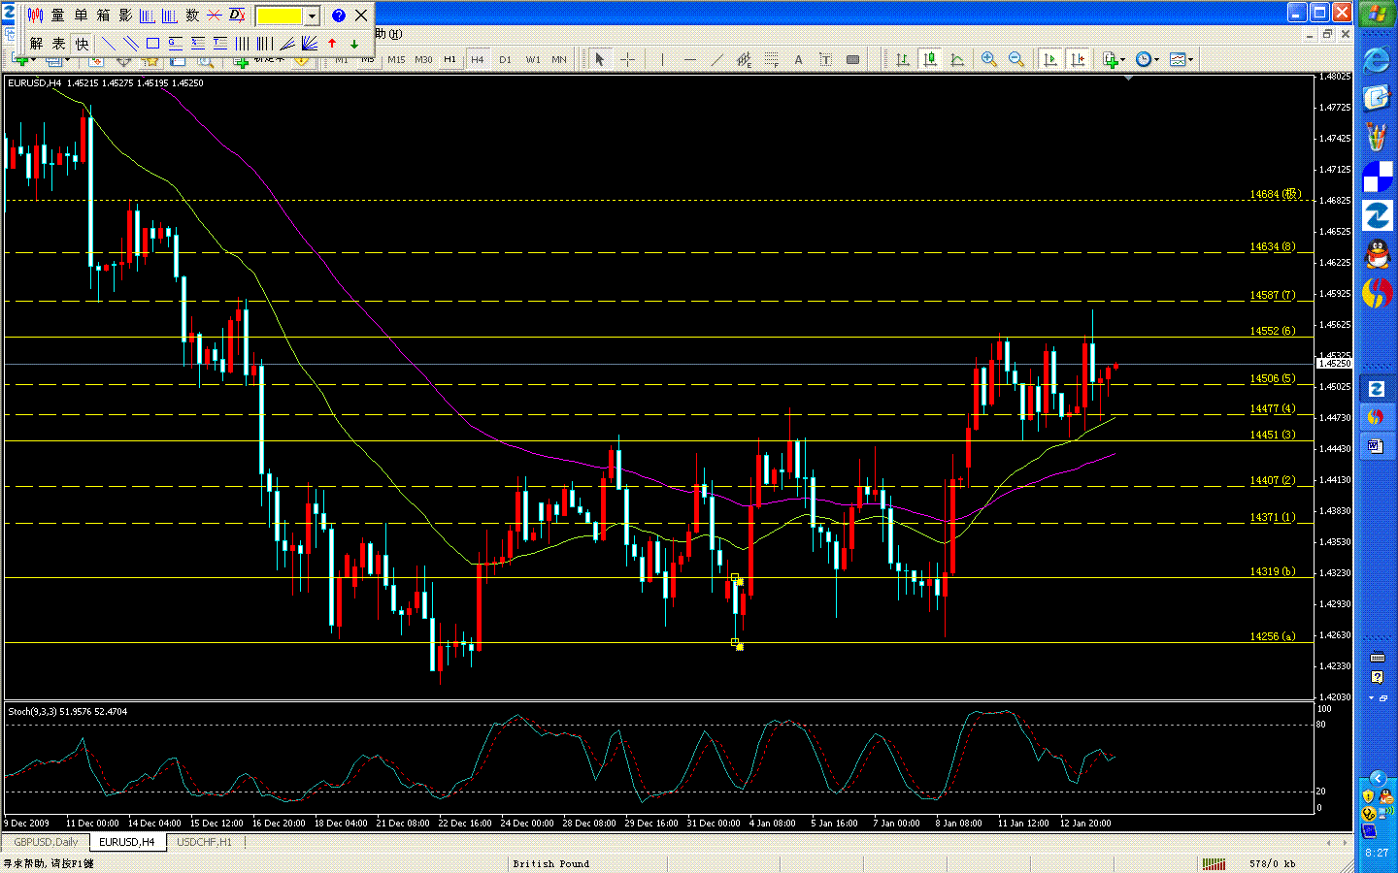Screen dimensions: 1398x873
Task: Click the yellow color swatch box
Action: [280, 16]
